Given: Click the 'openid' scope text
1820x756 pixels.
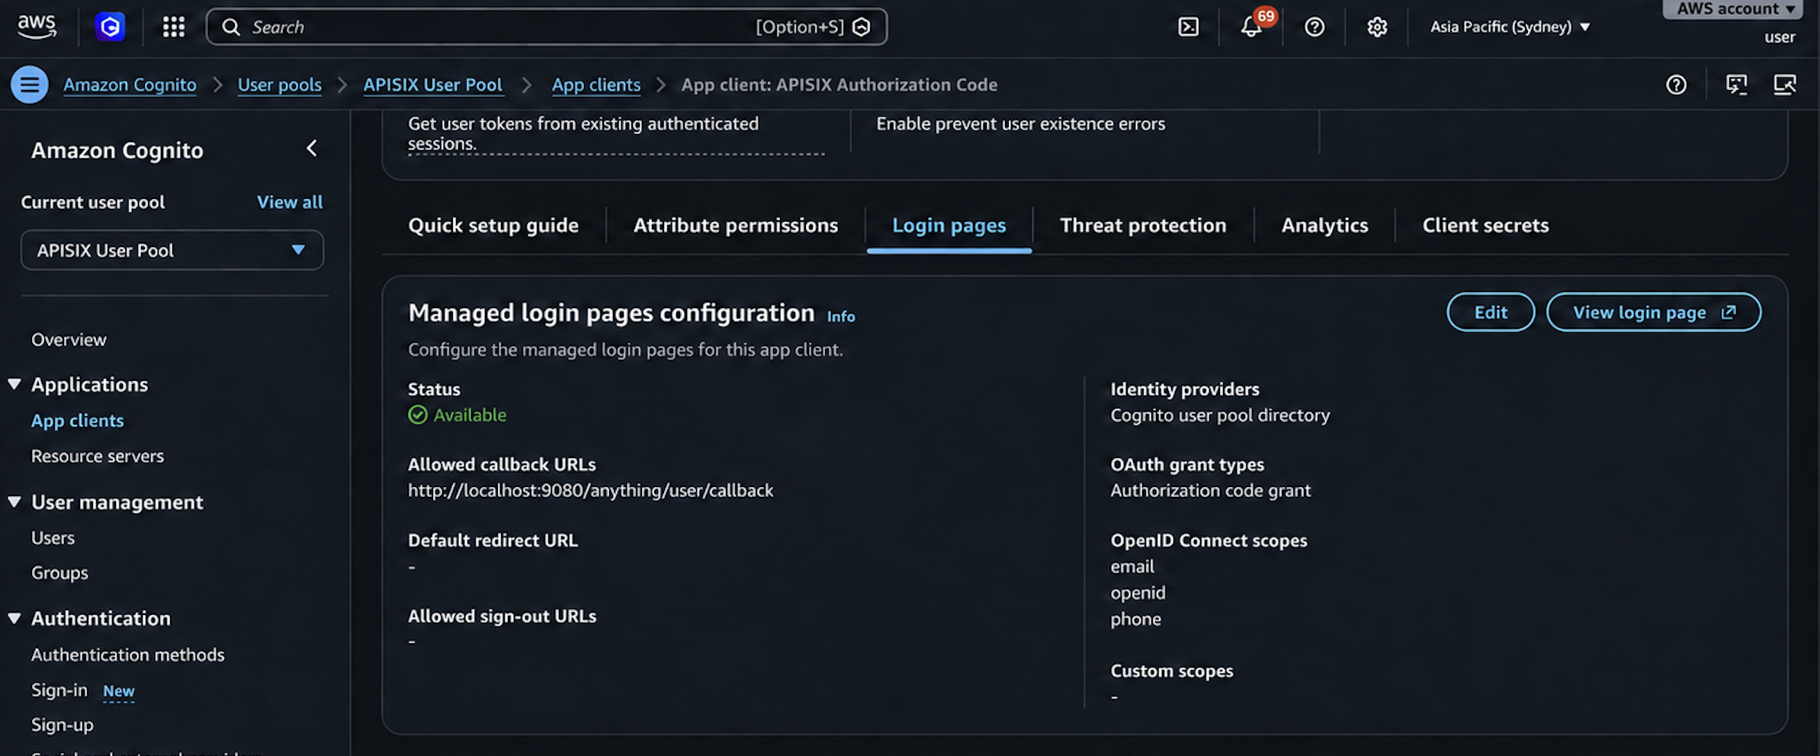Looking at the screenshot, I should (1138, 593).
